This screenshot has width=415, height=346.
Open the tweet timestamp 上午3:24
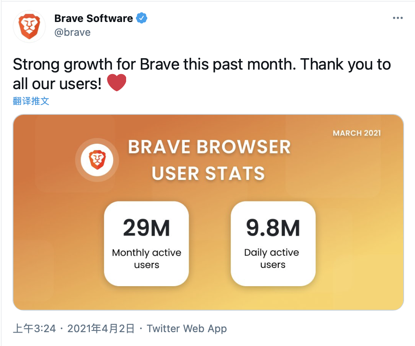[x=35, y=328]
